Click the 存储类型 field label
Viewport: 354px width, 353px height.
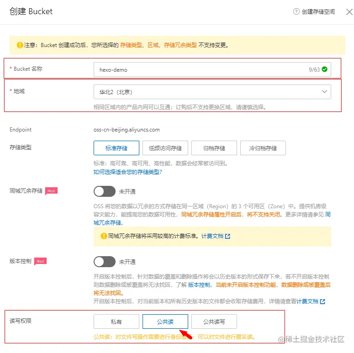click(x=21, y=148)
